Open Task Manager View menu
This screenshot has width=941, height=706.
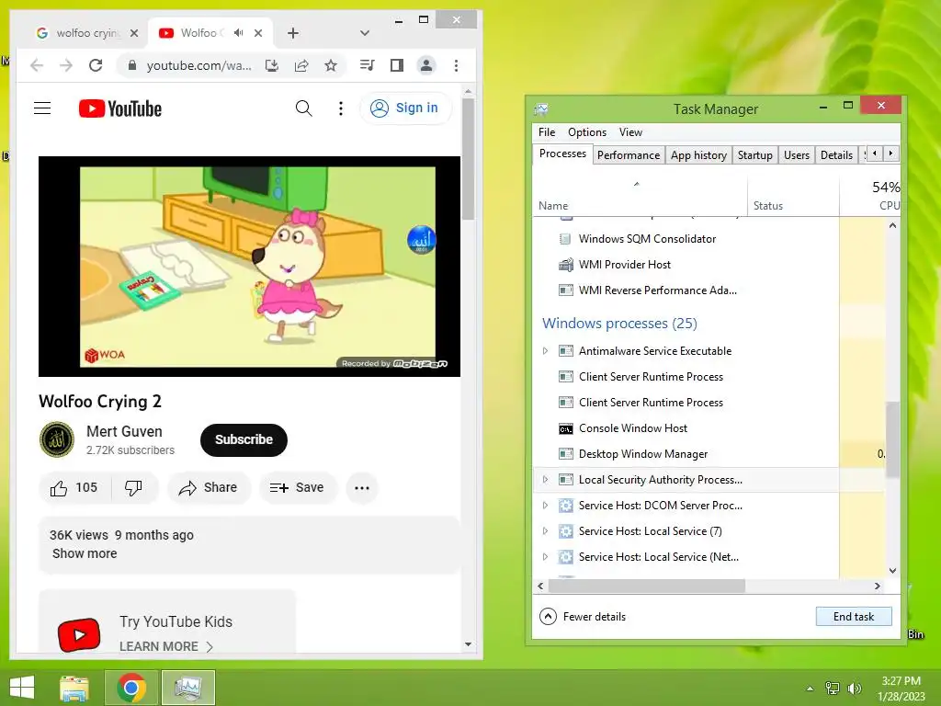click(630, 132)
